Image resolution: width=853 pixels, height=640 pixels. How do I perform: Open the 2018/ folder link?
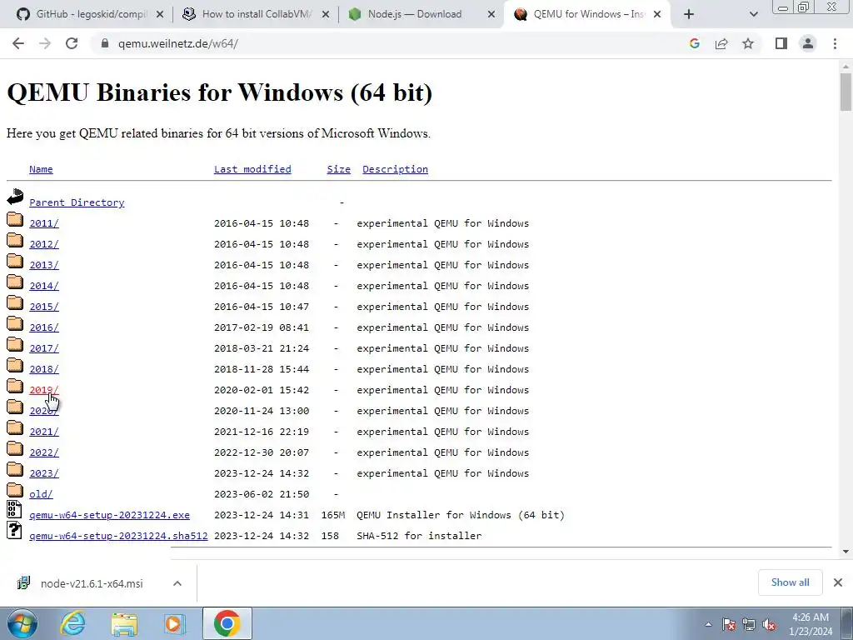pyautogui.click(x=44, y=369)
